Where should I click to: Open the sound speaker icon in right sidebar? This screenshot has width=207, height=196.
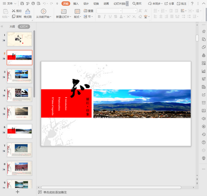(203, 119)
